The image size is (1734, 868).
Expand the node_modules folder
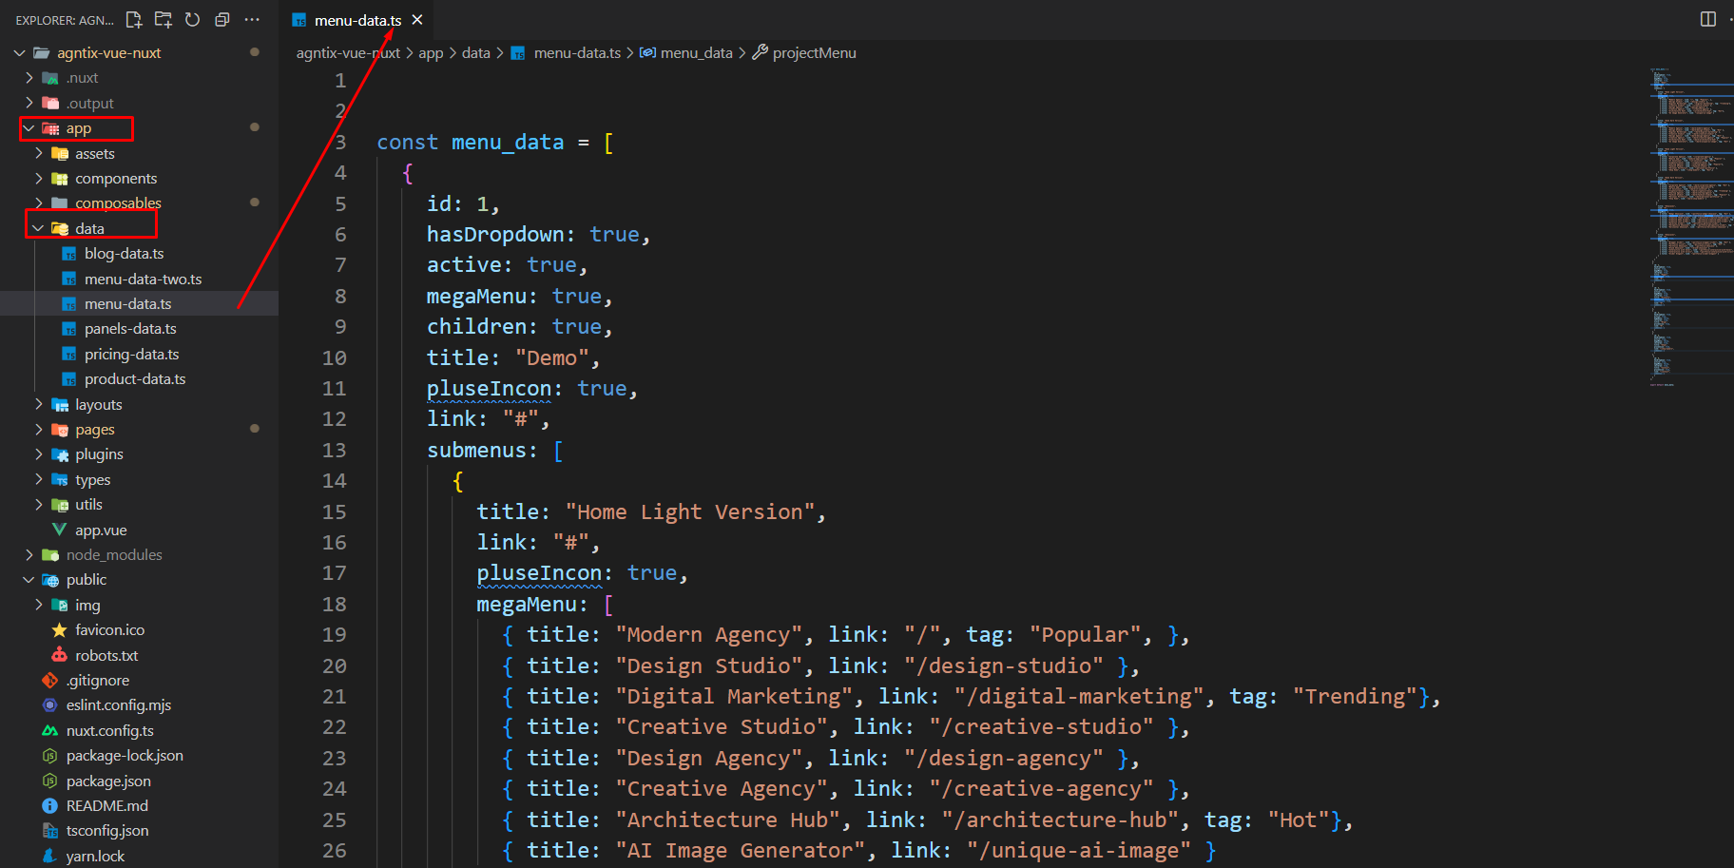click(x=29, y=555)
